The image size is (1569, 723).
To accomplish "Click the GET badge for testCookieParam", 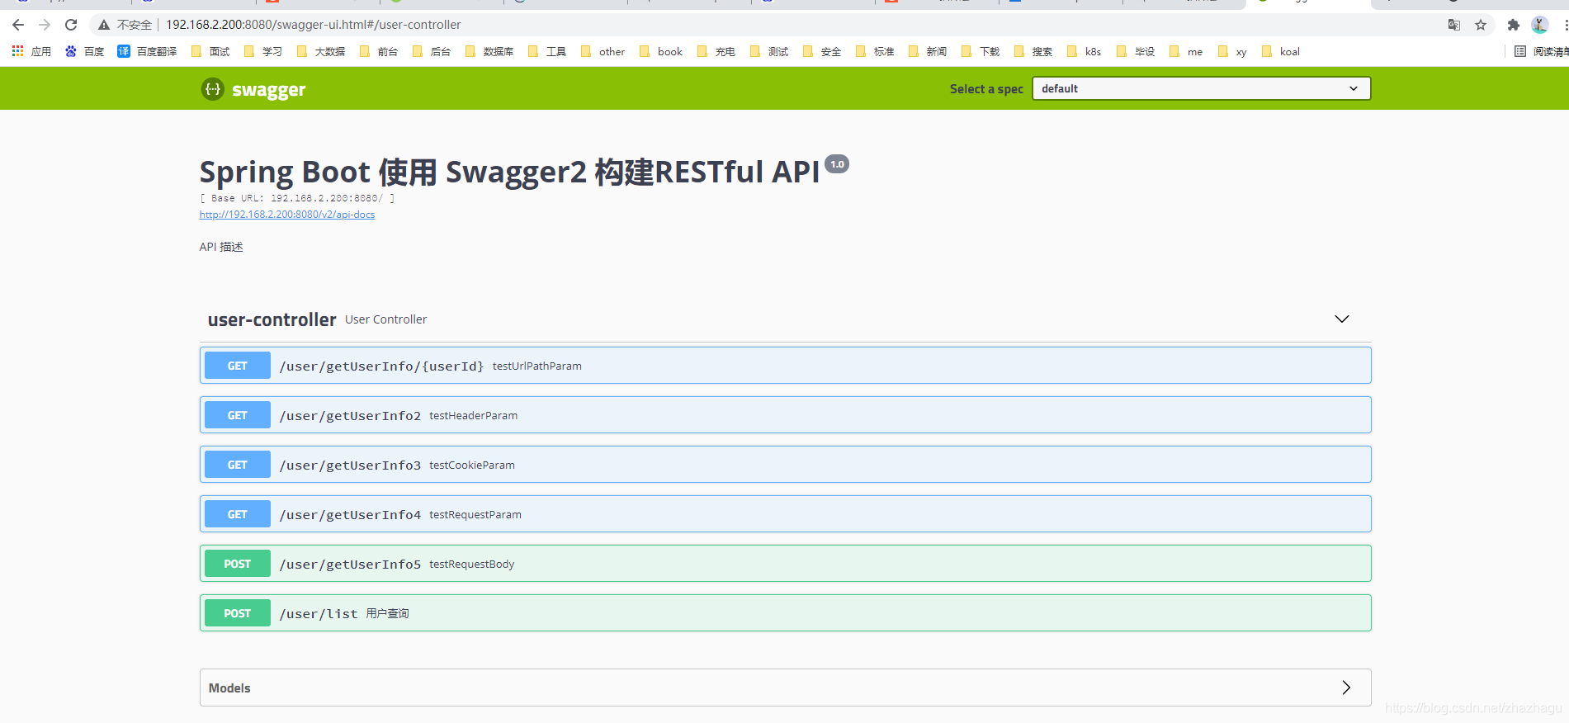I will point(238,465).
